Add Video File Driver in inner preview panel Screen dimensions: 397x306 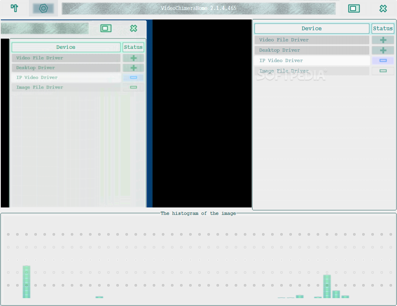pyautogui.click(x=133, y=58)
